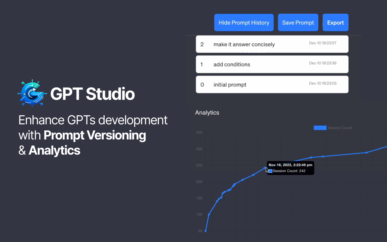
Task: Open the Nov 18 tooltip timestamp entry
Action: tap(290, 165)
